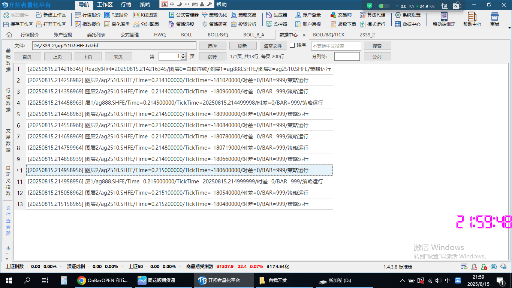Open the 工作区 menu tab
The width and height of the screenshot is (512, 288).
pyautogui.click(x=105, y=4)
